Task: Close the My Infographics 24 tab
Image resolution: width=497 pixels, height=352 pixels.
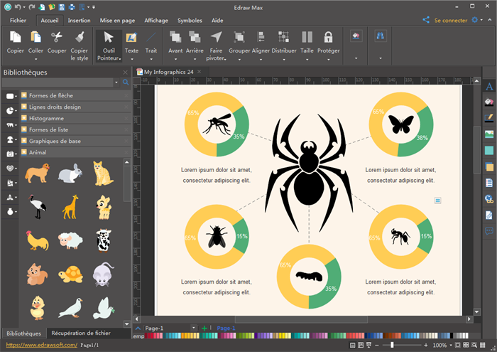Action: pyautogui.click(x=199, y=72)
